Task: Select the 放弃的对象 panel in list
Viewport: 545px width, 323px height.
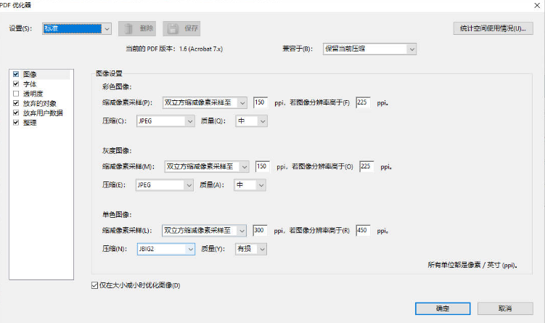Action: click(x=40, y=104)
